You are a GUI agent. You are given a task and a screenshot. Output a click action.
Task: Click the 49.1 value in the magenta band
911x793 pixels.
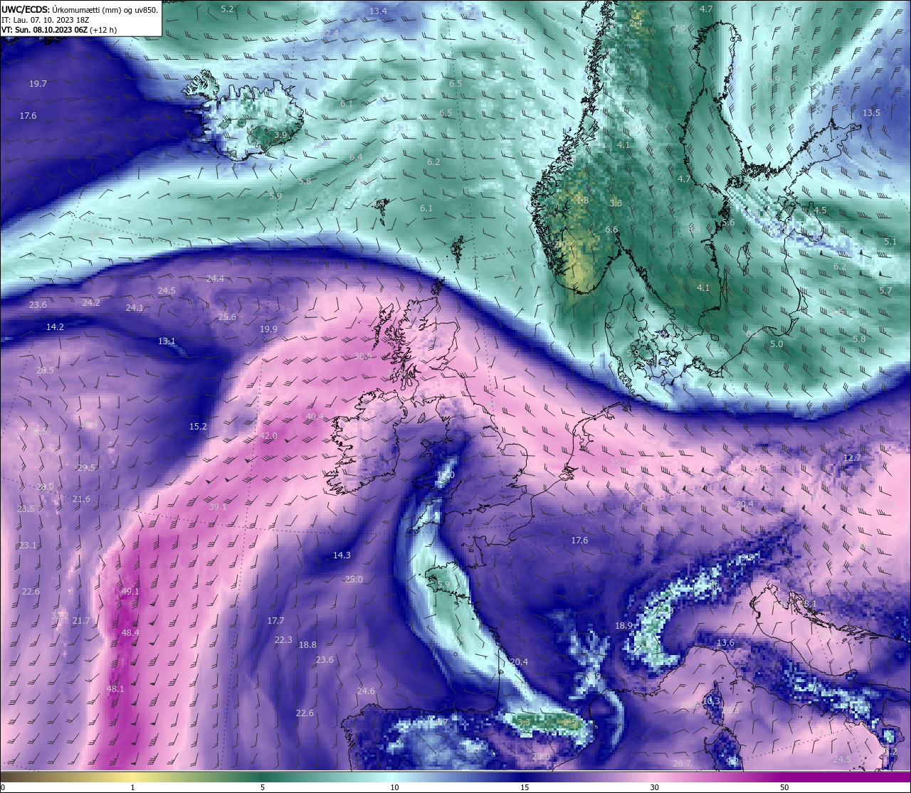tap(130, 592)
